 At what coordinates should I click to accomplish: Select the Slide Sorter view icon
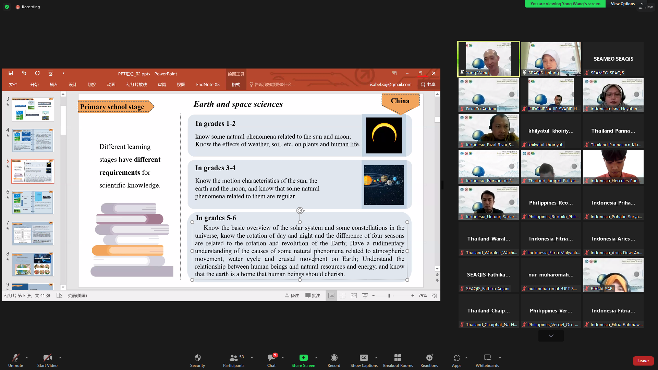click(342, 295)
